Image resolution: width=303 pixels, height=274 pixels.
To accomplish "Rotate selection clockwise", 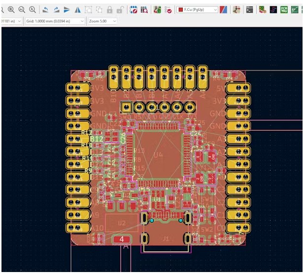I will click(x=56, y=9).
